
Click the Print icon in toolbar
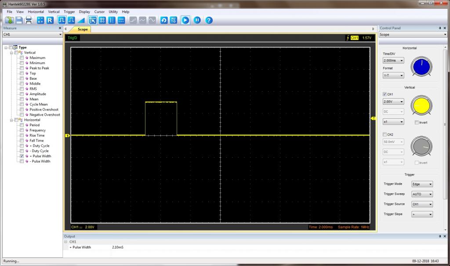pyautogui.click(x=29, y=20)
